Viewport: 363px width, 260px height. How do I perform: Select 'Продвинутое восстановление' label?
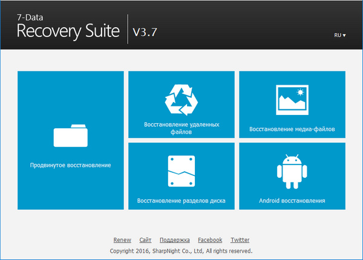pos(71,165)
